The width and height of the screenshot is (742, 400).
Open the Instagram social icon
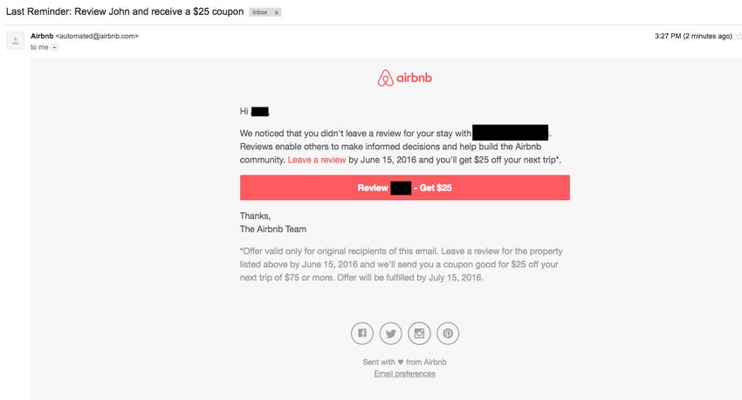[419, 334]
